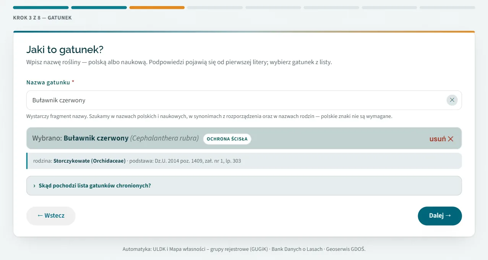Clear the species name input with the X icon

[x=452, y=100]
